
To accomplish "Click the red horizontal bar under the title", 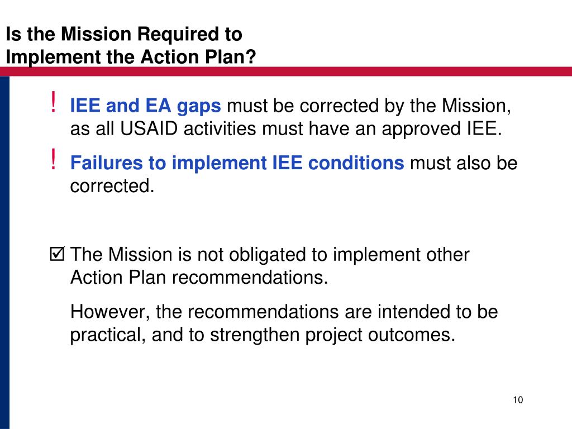I will point(286,71).
